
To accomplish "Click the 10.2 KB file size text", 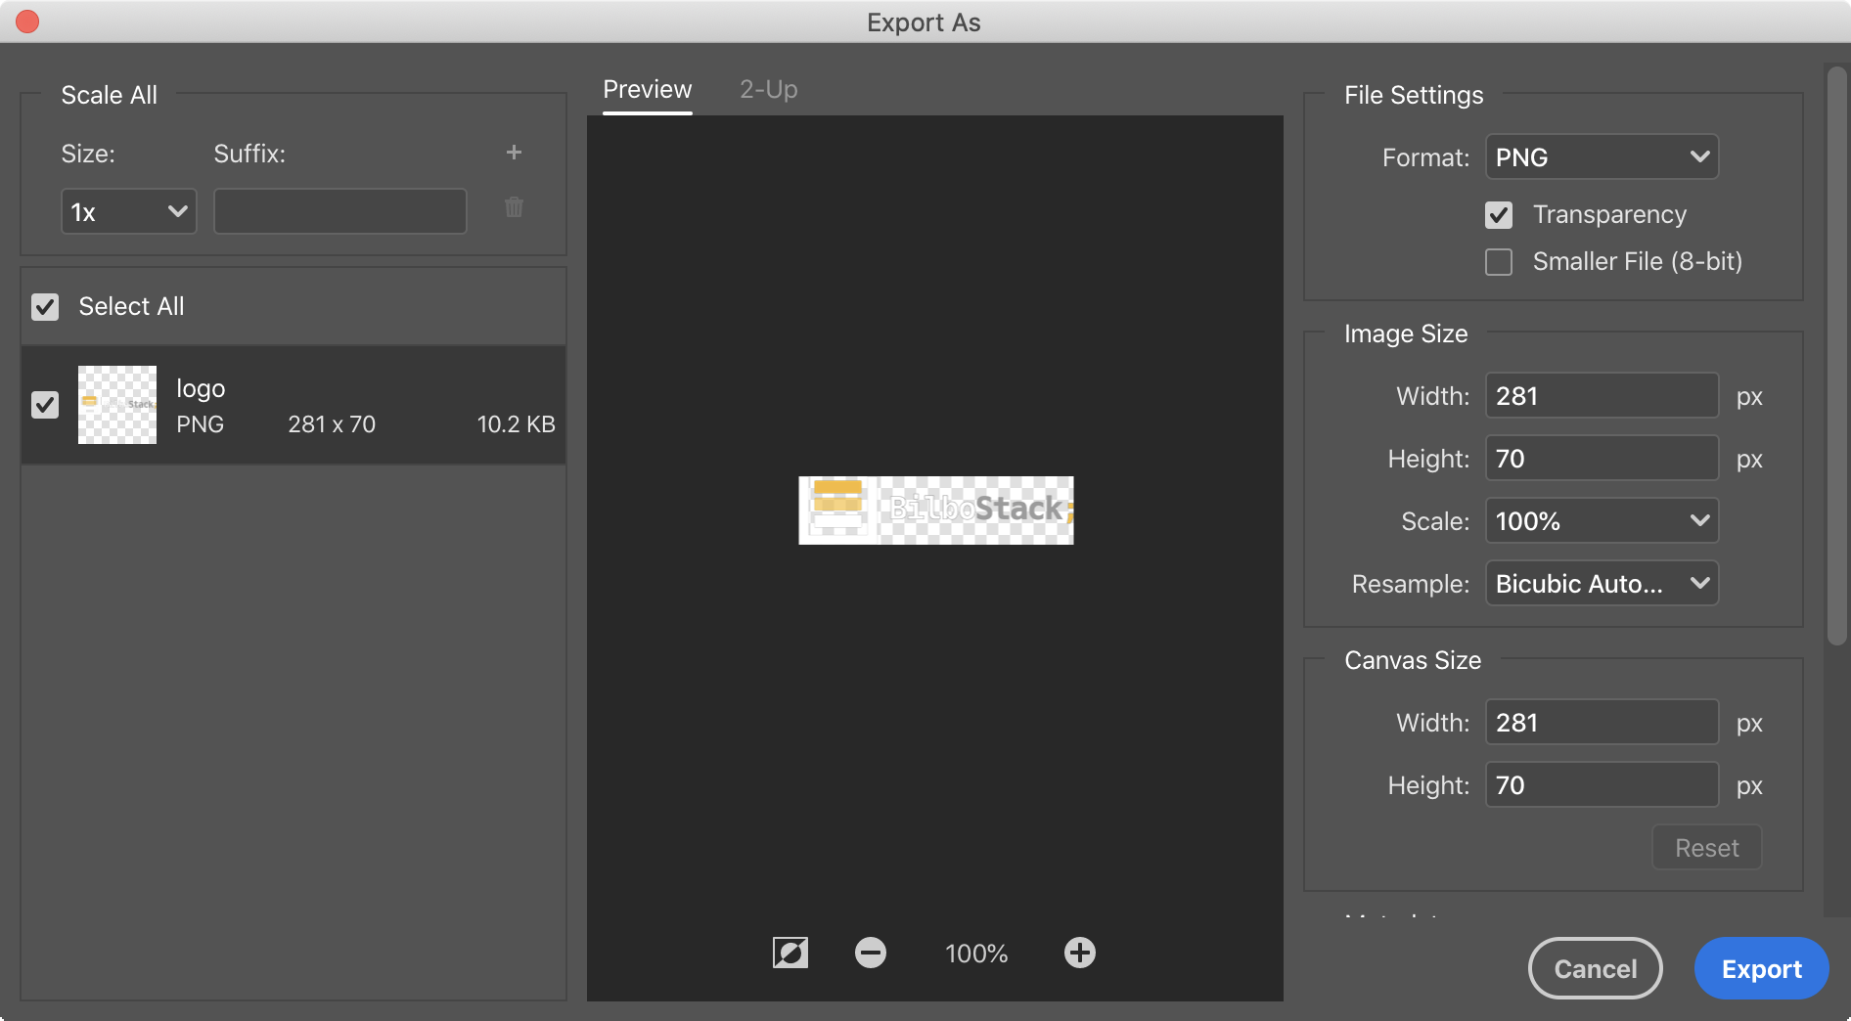I will [x=516, y=424].
